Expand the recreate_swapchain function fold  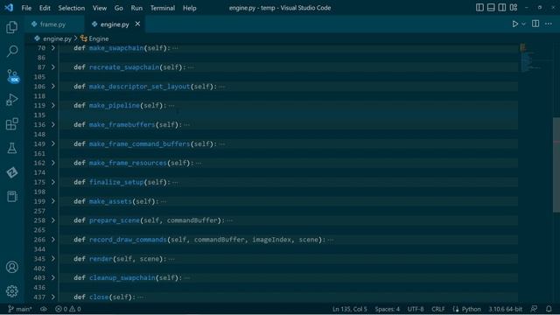click(53, 67)
